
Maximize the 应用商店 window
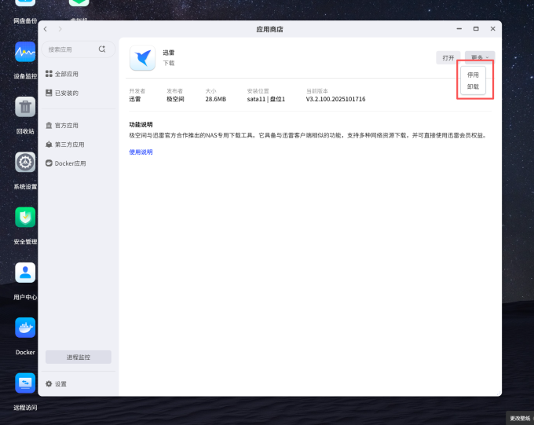tap(476, 29)
